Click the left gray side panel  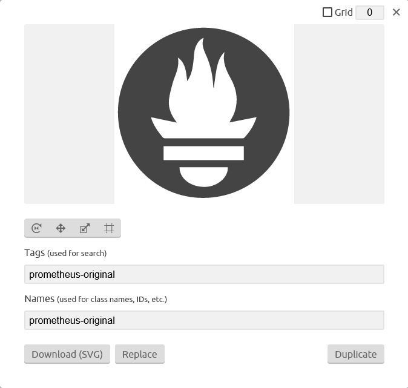[69, 114]
